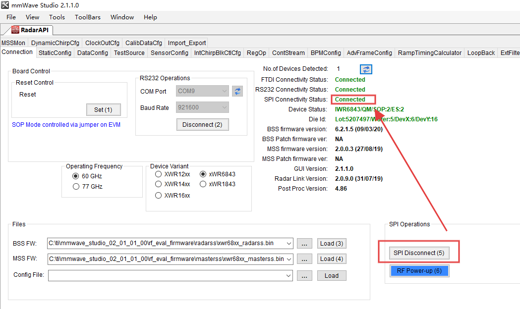Switch to the RegOp tab
Screen dimensions: 520x309
coord(256,53)
